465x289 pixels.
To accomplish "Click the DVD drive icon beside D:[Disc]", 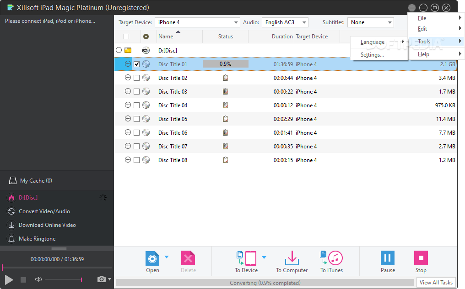I will click(x=146, y=50).
